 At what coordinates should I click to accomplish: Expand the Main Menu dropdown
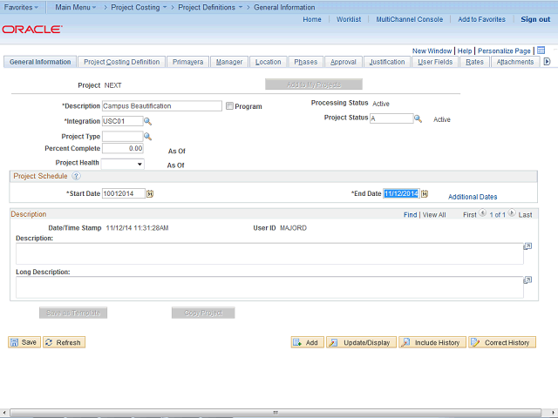point(76,7)
